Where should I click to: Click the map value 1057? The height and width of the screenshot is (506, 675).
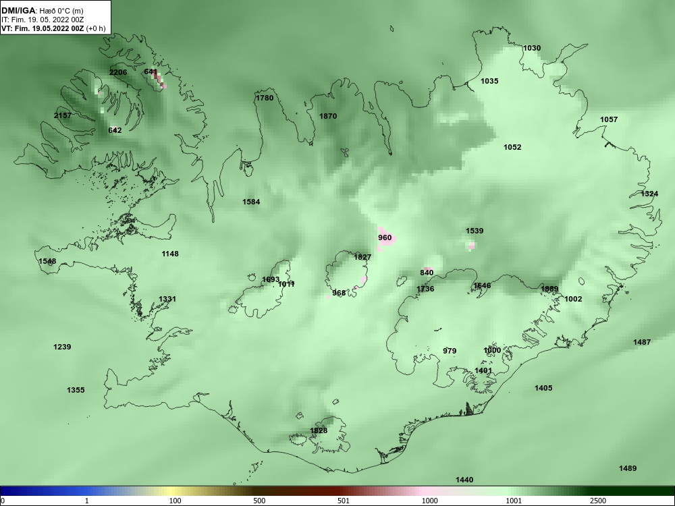click(609, 119)
